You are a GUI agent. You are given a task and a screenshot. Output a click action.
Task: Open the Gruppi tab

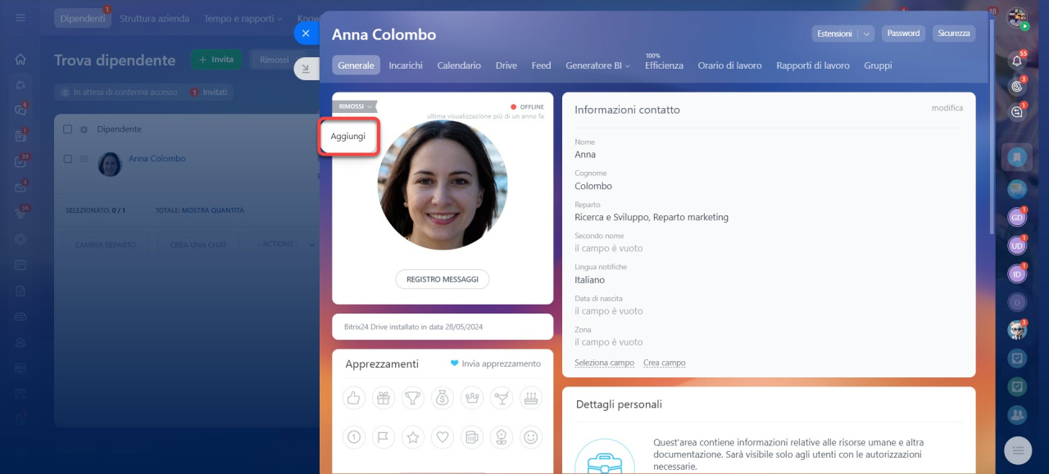tap(878, 65)
